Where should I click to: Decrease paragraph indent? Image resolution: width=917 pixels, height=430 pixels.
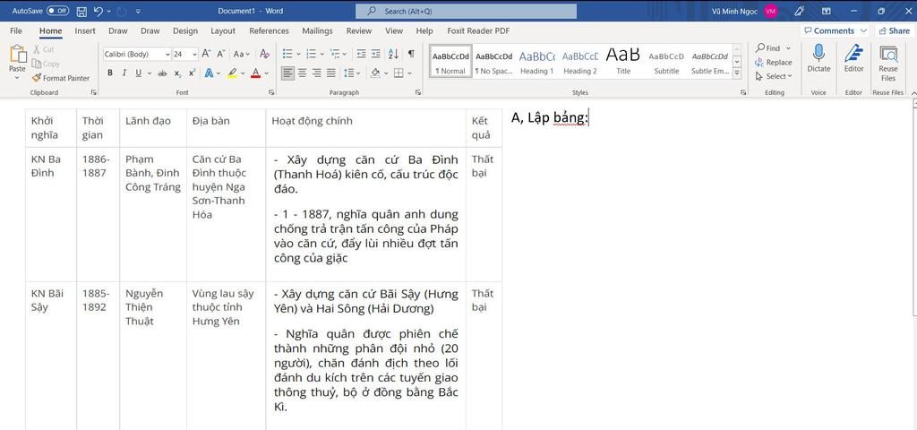click(x=361, y=54)
